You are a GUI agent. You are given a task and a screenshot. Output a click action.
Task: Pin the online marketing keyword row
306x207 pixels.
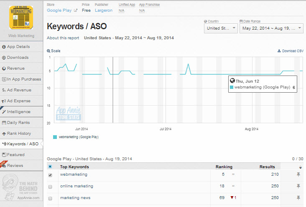click(298, 186)
